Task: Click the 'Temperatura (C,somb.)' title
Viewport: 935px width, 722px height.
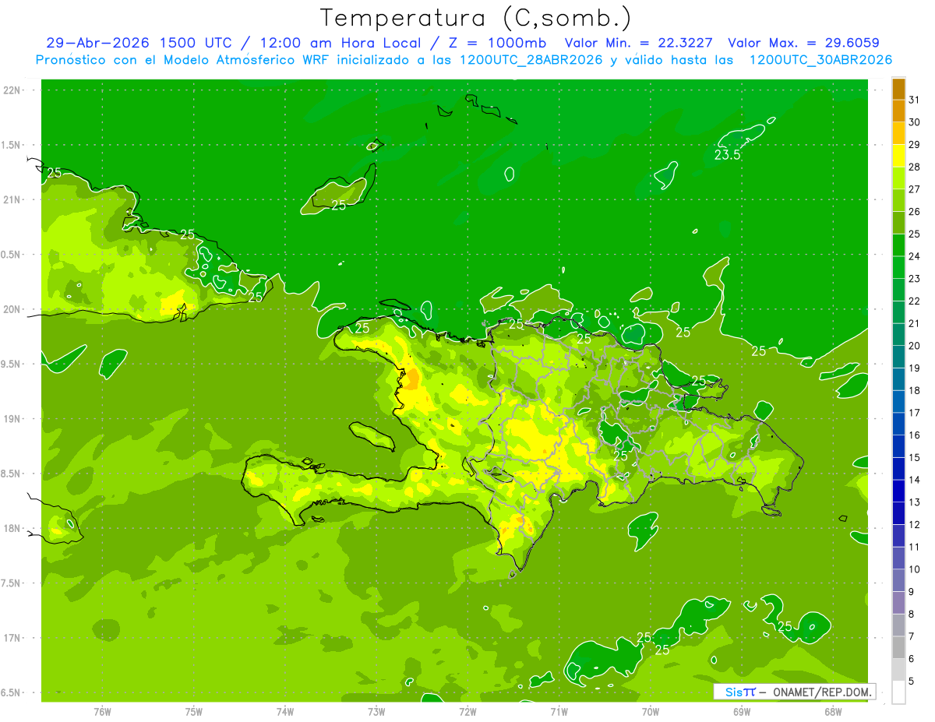Action: 476,18
